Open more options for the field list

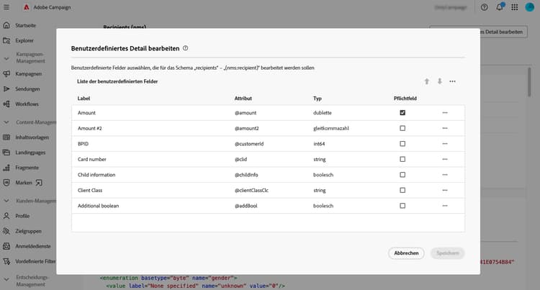click(x=452, y=81)
